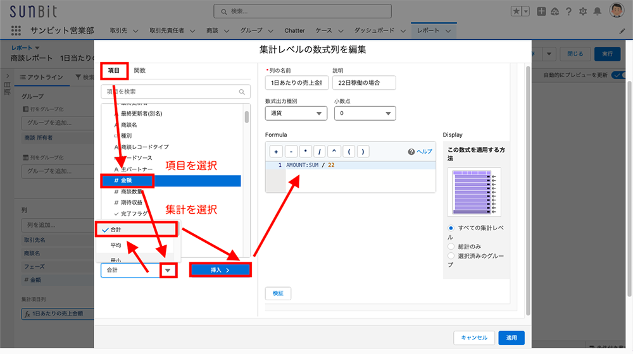
Task: Open the favorites list dropdown arrow
Action: 525,11
